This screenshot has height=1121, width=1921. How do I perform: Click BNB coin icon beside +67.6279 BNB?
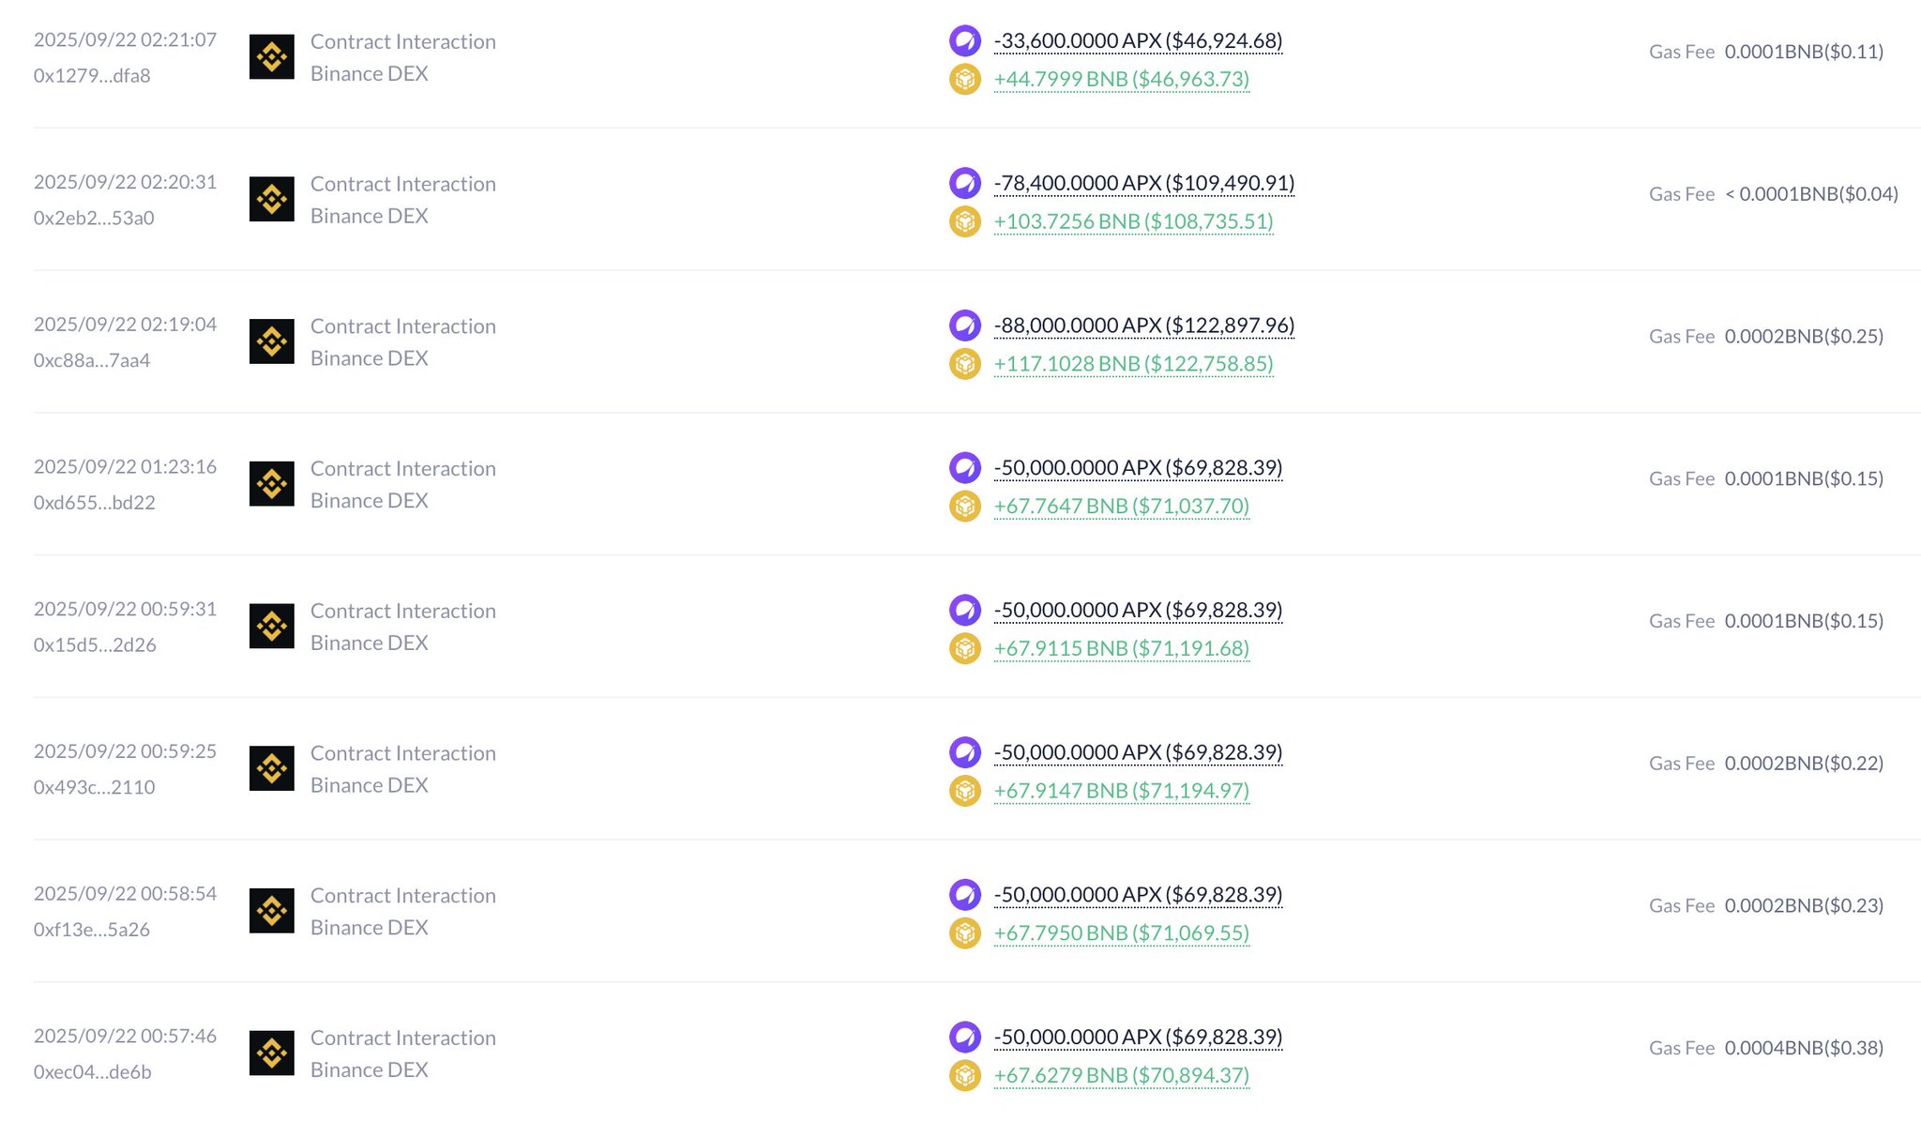tap(964, 1076)
